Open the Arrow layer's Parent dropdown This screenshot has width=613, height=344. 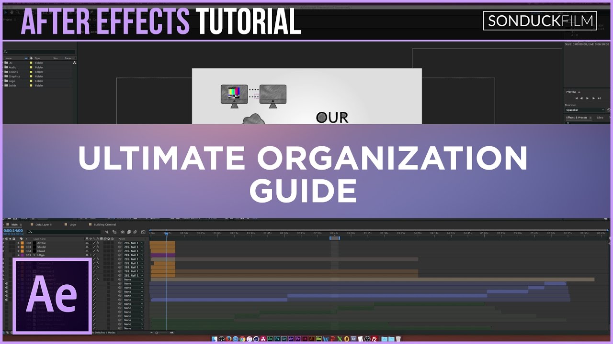pos(134,243)
